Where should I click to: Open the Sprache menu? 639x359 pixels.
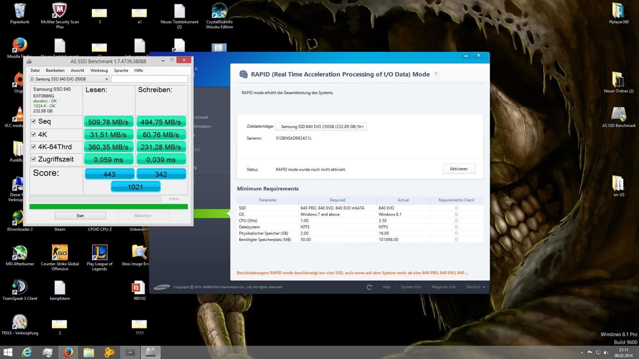[x=121, y=70]
